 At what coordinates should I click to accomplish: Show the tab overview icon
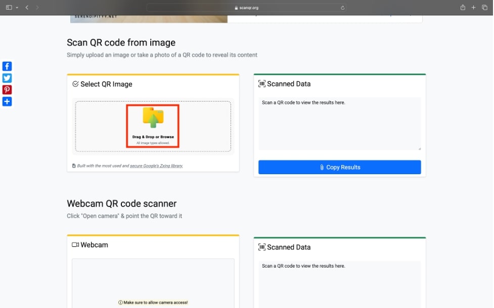pos(485,8)
